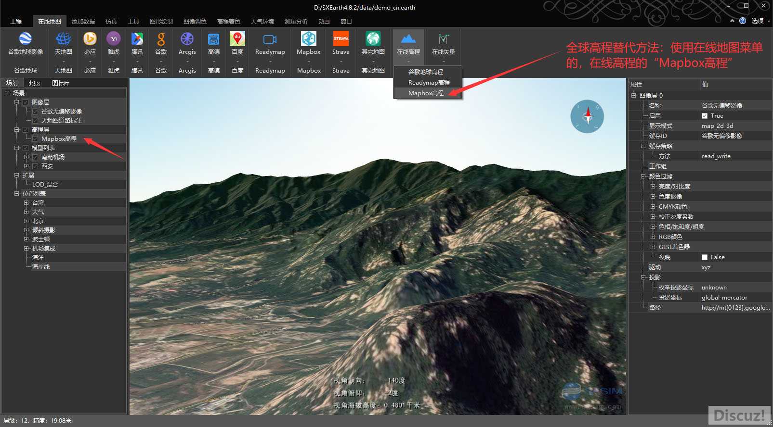The width and height of the screenshot is (773, 427).
Task: Select the LOD_混合 tree item
Action: 45,185
